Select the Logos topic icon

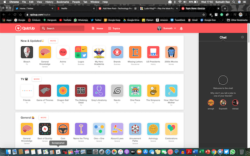click(x=81, y=52)
